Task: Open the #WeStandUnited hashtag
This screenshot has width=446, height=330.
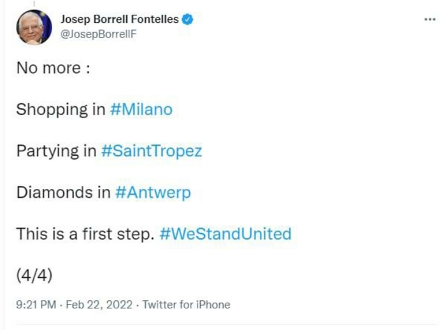Action: [225, 234]
